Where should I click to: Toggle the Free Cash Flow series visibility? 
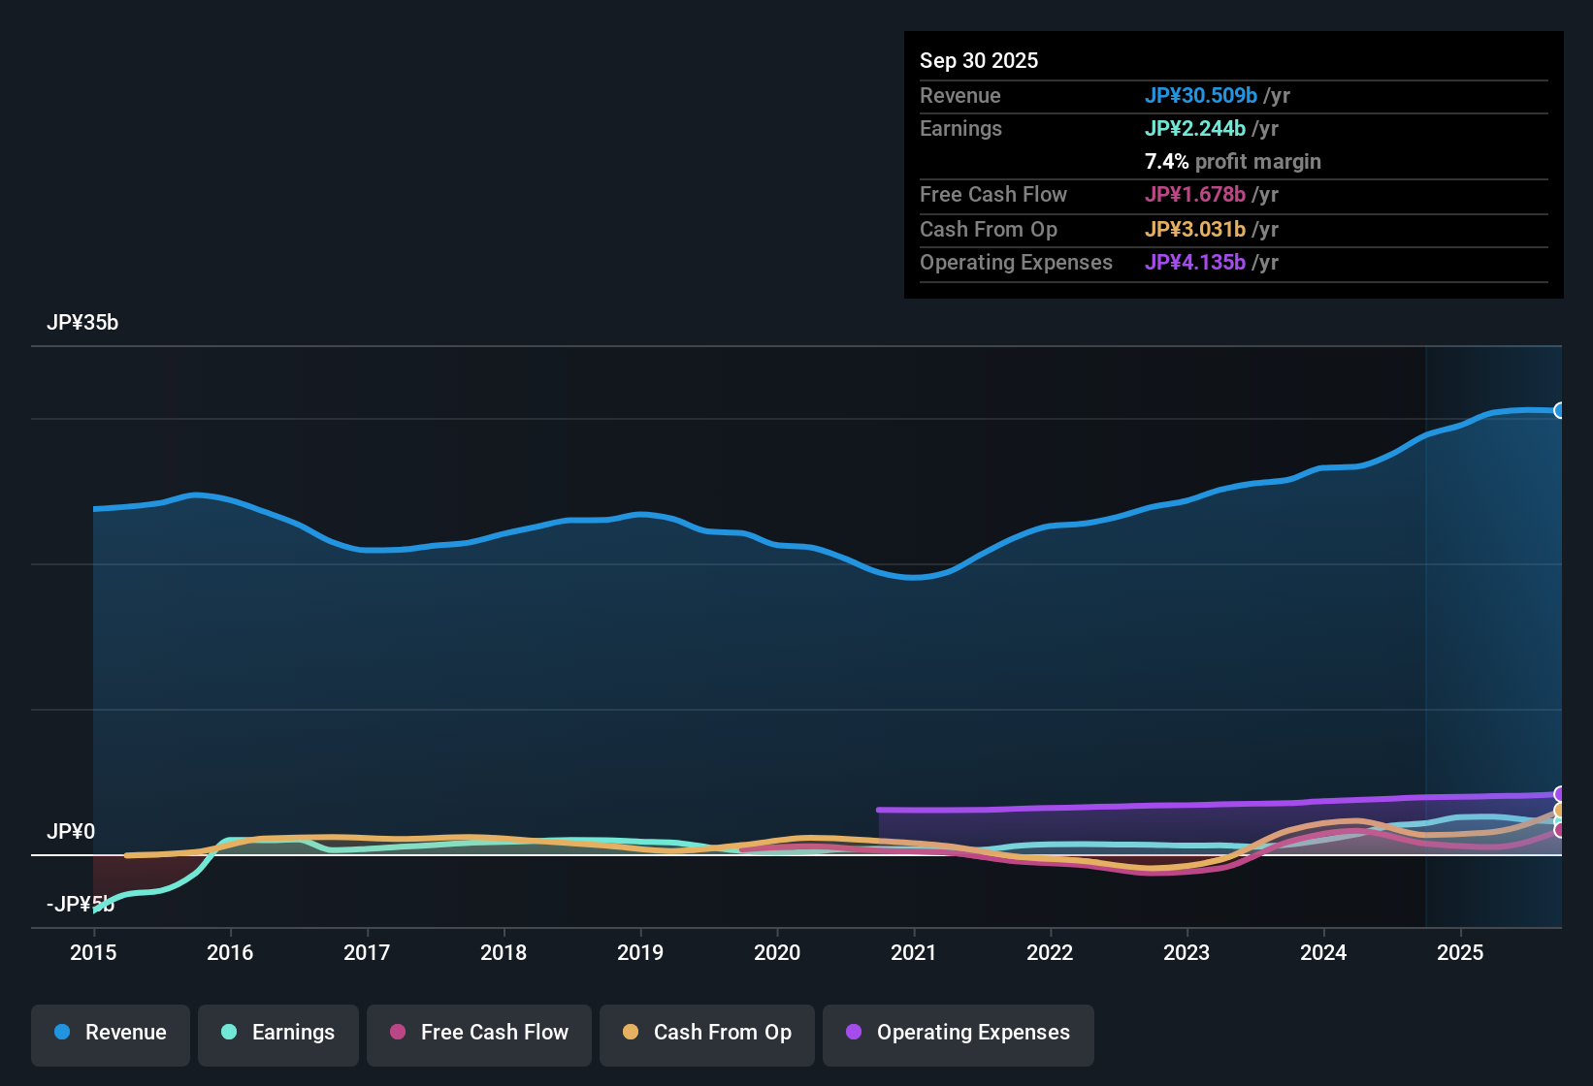[x=478, y=1033]
